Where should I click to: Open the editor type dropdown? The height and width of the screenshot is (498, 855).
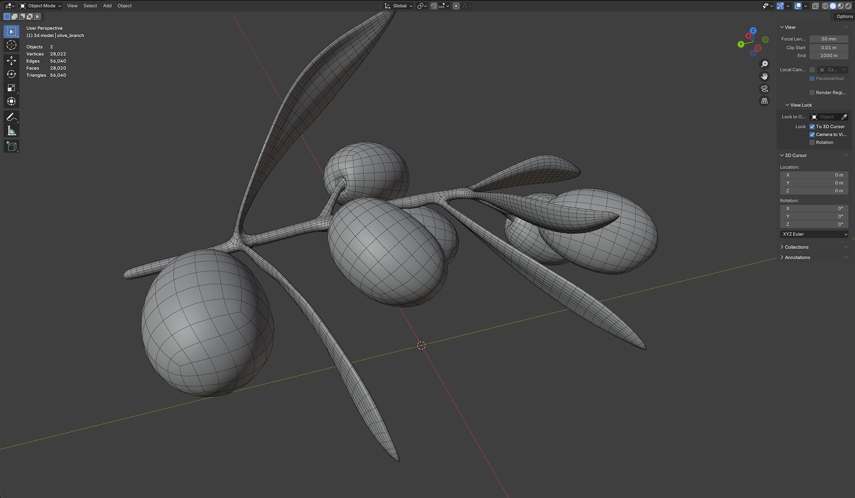10,6
